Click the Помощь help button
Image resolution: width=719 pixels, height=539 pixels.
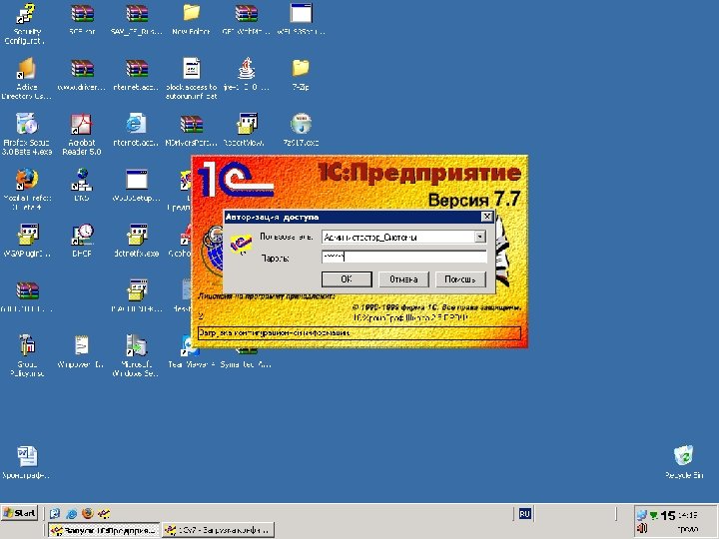460,279
